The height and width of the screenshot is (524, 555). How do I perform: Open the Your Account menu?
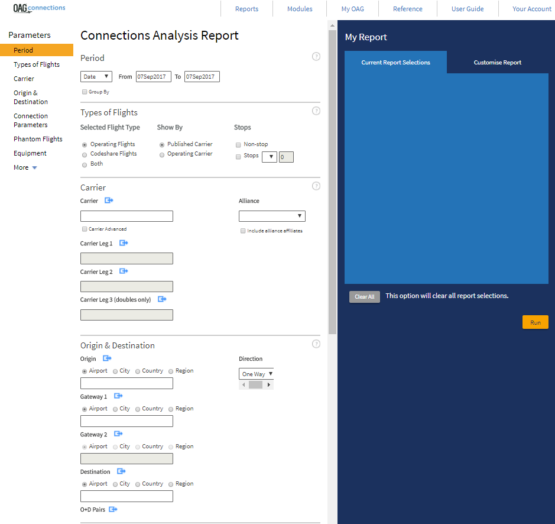coord(532,9)
